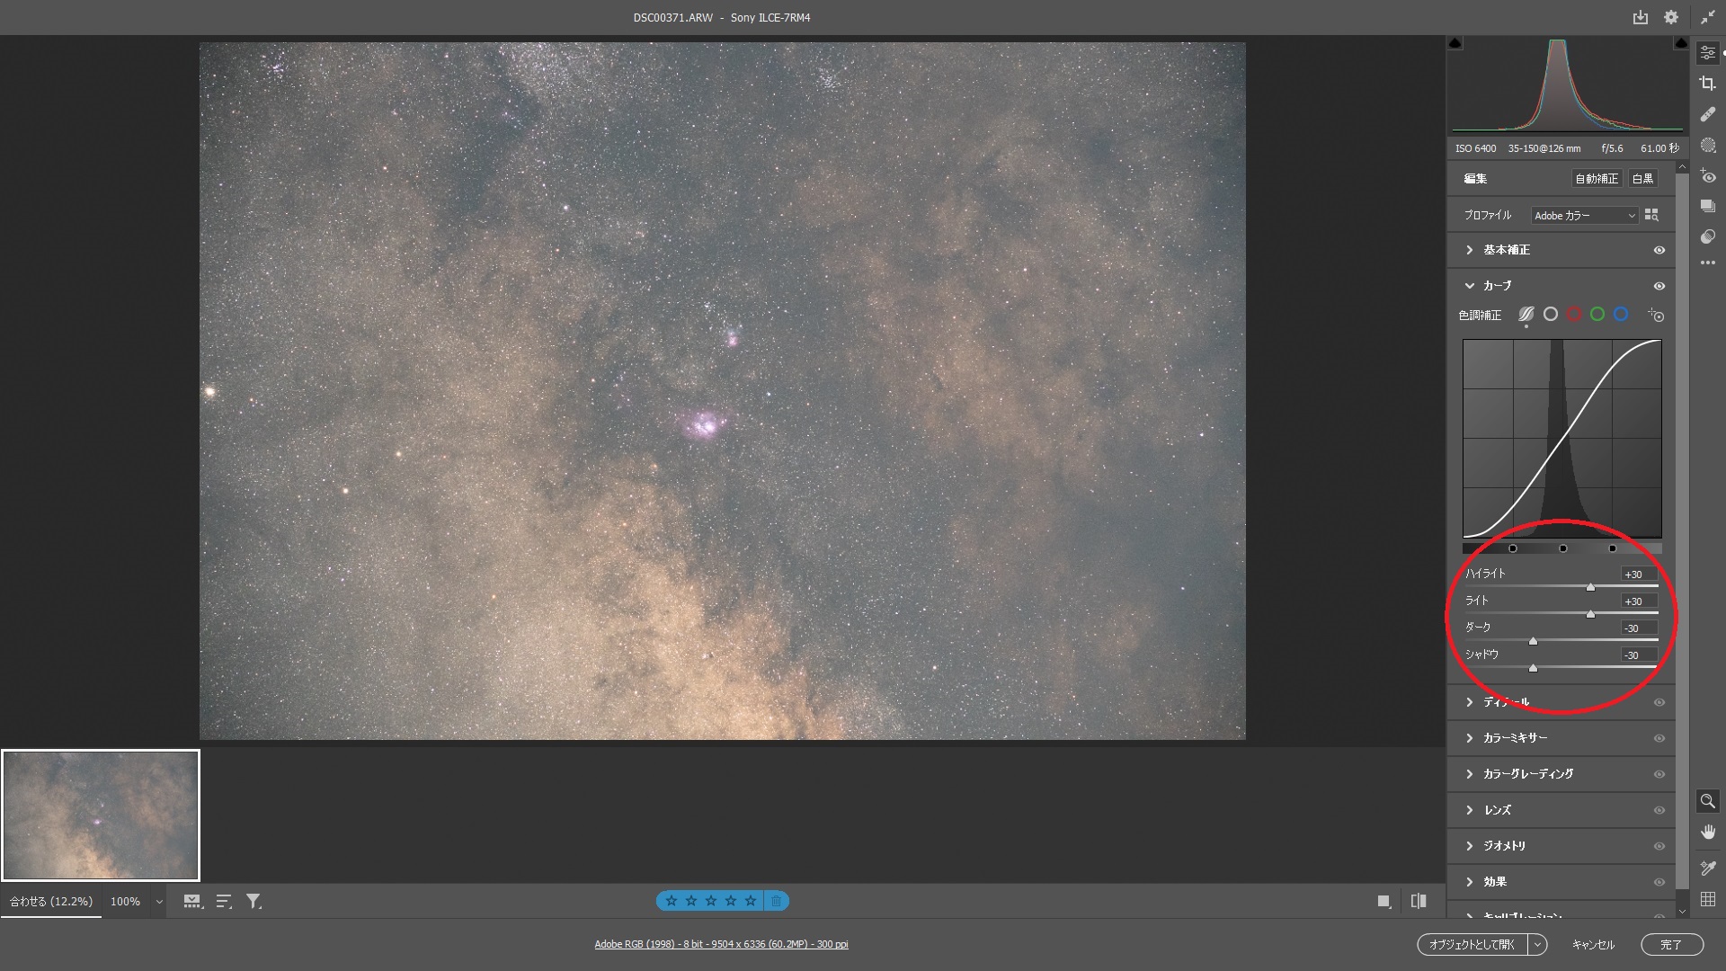Cycle before and after view icon
The width and height of the screenshot is (1726, 971).
(x=1419, y=901)
